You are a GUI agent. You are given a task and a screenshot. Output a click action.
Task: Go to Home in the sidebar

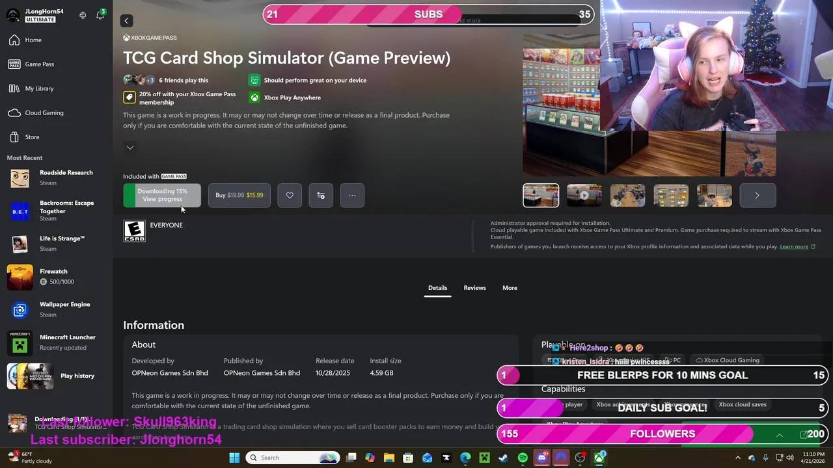[56, 40]
